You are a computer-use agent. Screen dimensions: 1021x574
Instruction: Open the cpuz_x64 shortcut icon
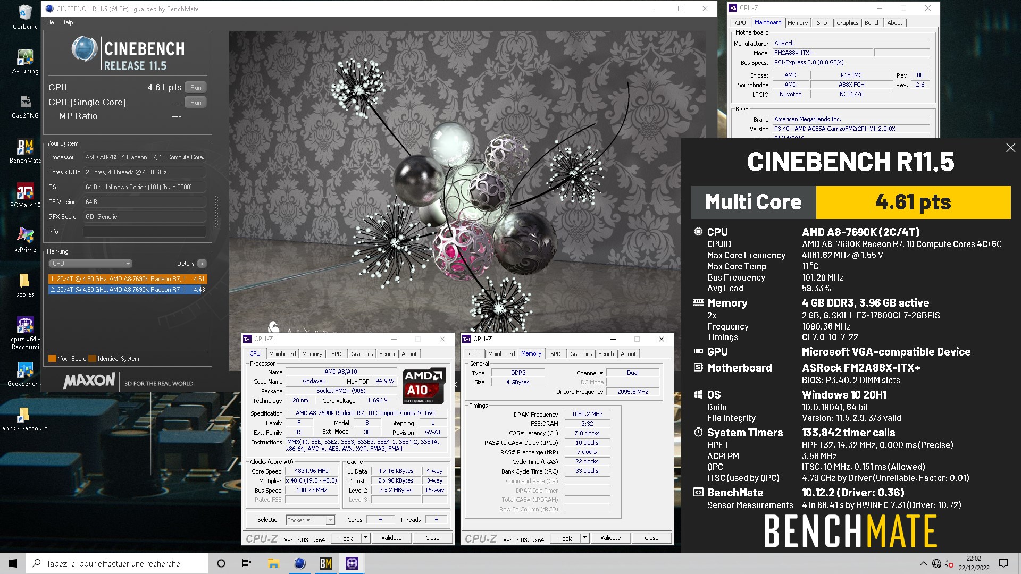coord(25,333)
